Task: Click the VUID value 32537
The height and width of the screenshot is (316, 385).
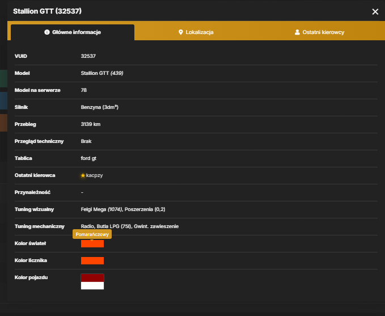Action: [88, 56]
